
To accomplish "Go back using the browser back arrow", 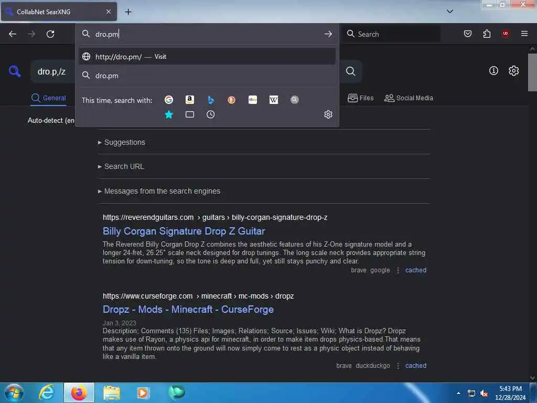I will [13, 34].
